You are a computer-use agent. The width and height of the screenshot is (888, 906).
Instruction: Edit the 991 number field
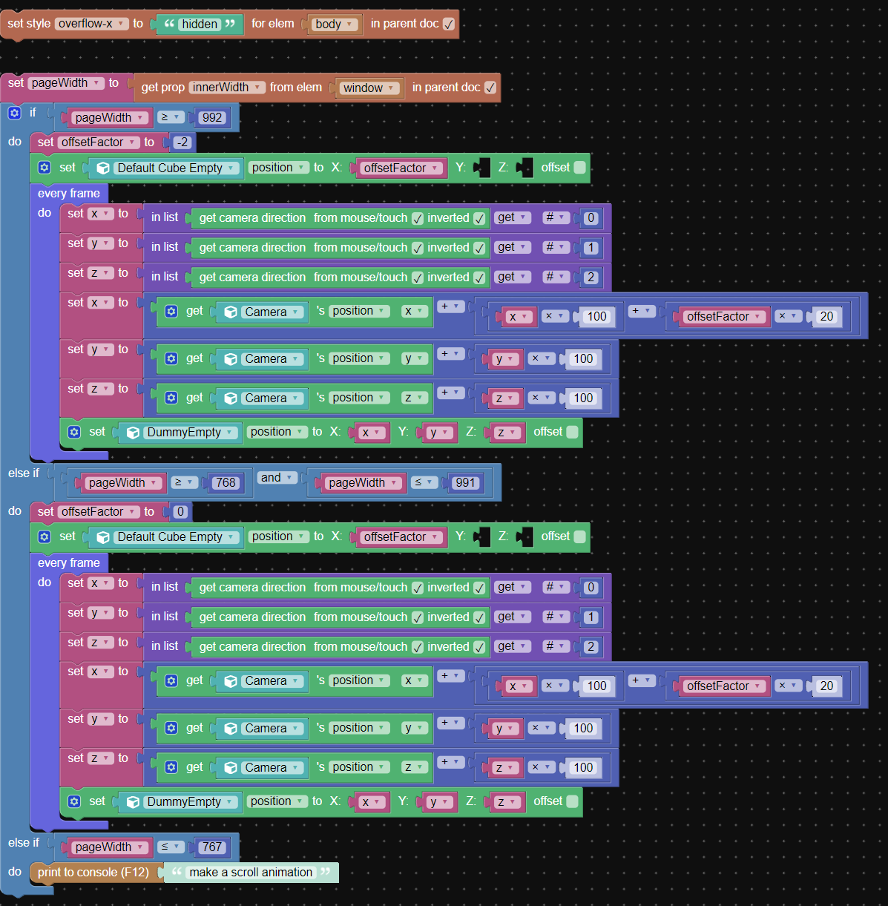point(465,483)
